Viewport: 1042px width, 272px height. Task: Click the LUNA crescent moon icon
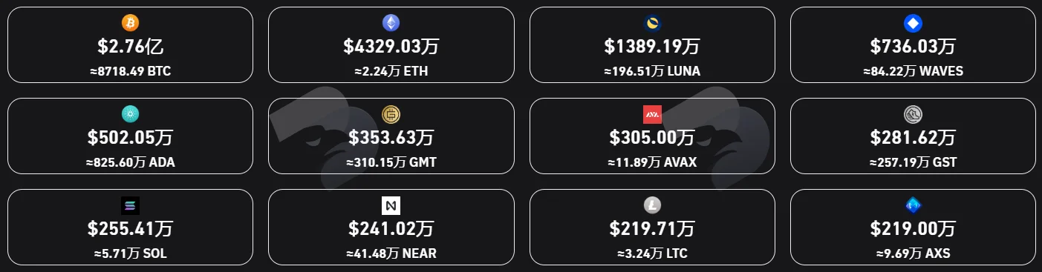(652, 23)
